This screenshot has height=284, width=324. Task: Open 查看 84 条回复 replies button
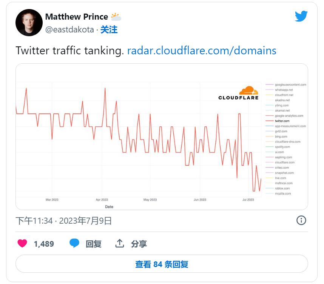point(162,264)
